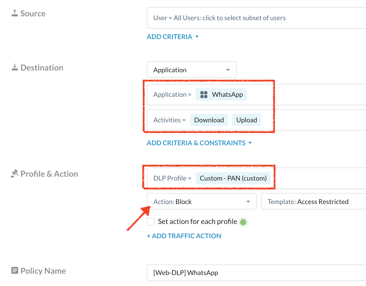This screenshot has height=286, width=366.
Task: Select the Upload activity tag
Action: [x=247, y=120]
